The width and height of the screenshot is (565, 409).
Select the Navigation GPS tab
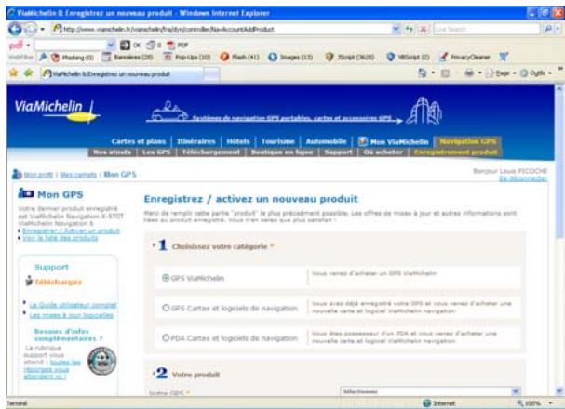click(467, 141)
